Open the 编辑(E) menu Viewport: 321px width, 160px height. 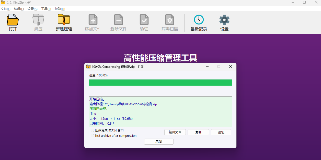19,9
